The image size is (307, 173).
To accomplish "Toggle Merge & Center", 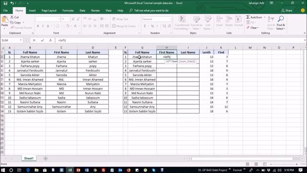I will click(124, 26).
